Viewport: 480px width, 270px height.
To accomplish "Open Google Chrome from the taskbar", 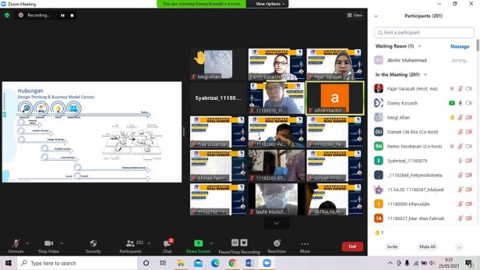I will point(232,263).
